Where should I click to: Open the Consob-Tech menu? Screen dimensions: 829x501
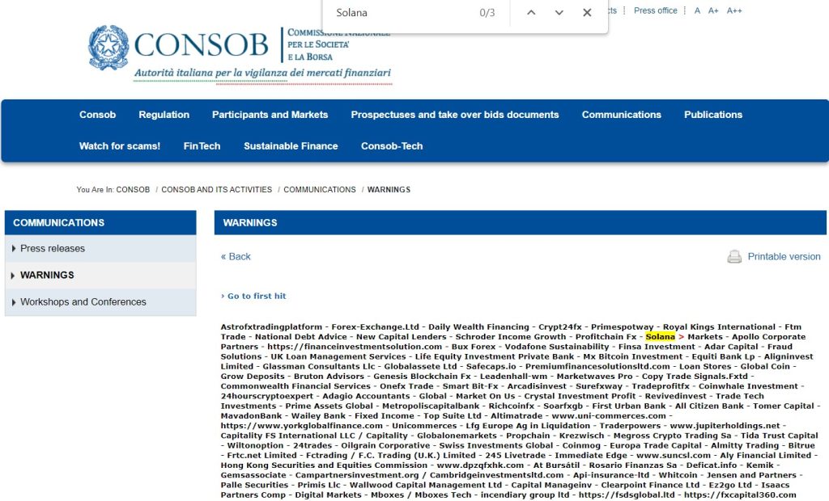coord(392,146)
